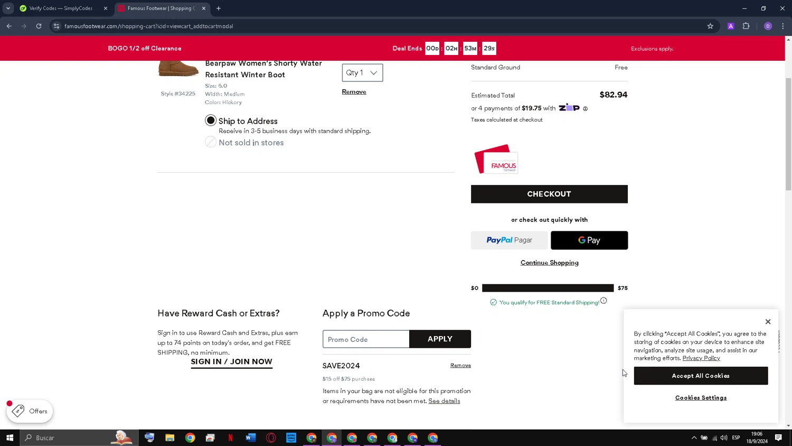
Task: Open BOGO 1/2 off Clearance banner link
Action: click(145, 48)
